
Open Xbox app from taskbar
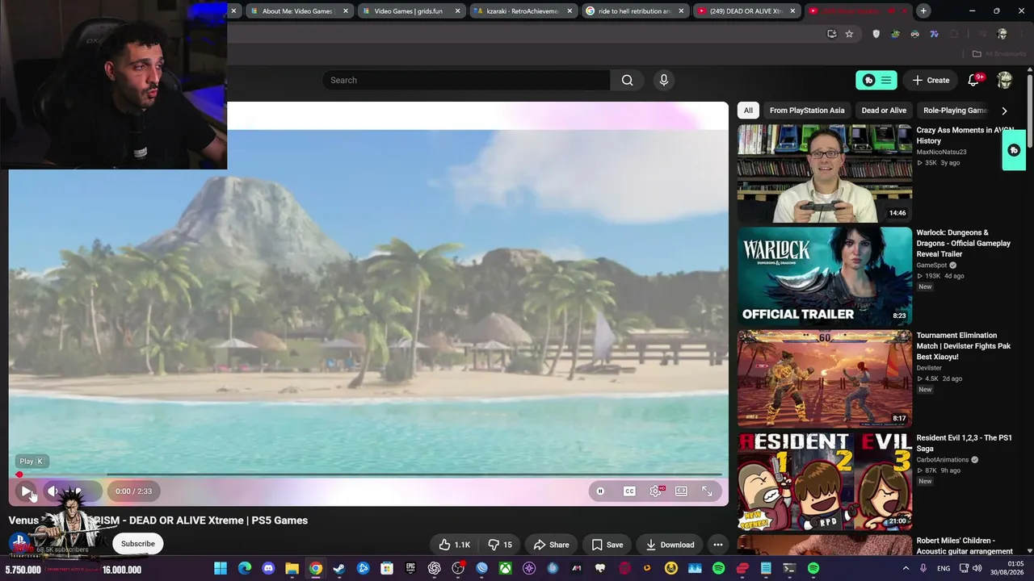[506, 569]
